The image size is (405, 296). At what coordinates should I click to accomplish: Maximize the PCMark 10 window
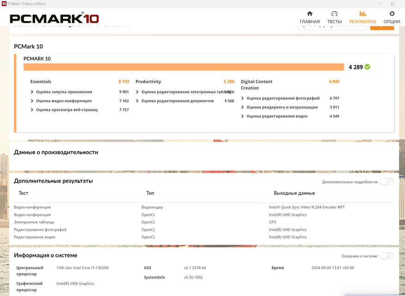(393, 4)
